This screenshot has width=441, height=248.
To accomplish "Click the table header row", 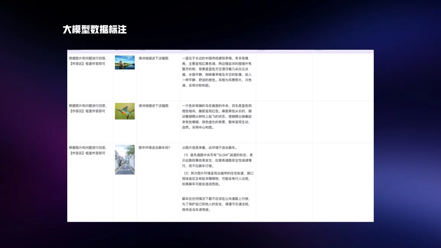I will [x=220, y=50].
